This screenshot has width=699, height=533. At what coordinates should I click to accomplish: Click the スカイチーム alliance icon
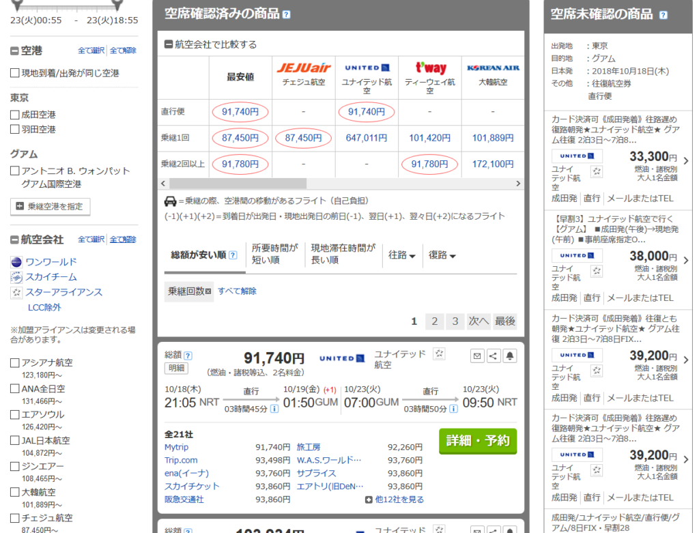pyautogui.click(x=17, y=277)
